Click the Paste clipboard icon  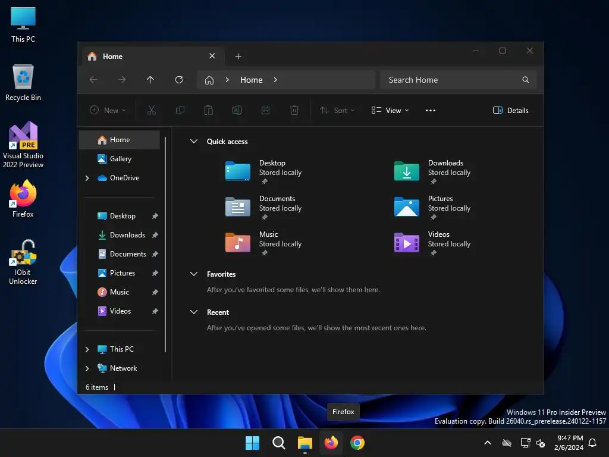click(209, 110)
